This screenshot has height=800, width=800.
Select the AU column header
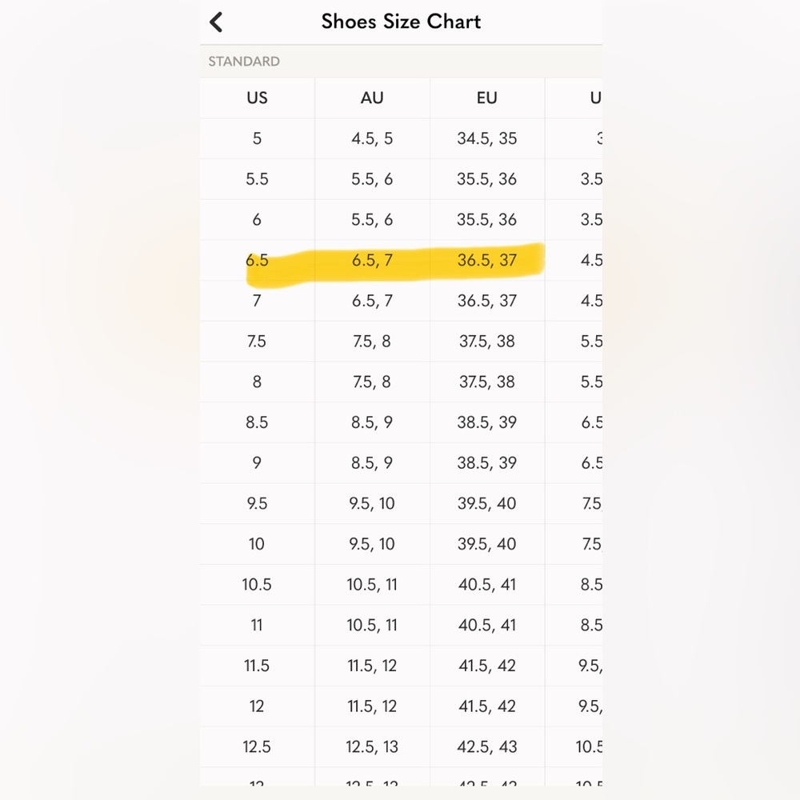click(x=372, y=98)
